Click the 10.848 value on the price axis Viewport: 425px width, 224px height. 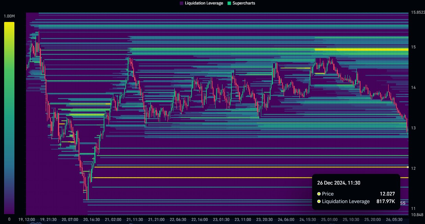coord(417,215)
